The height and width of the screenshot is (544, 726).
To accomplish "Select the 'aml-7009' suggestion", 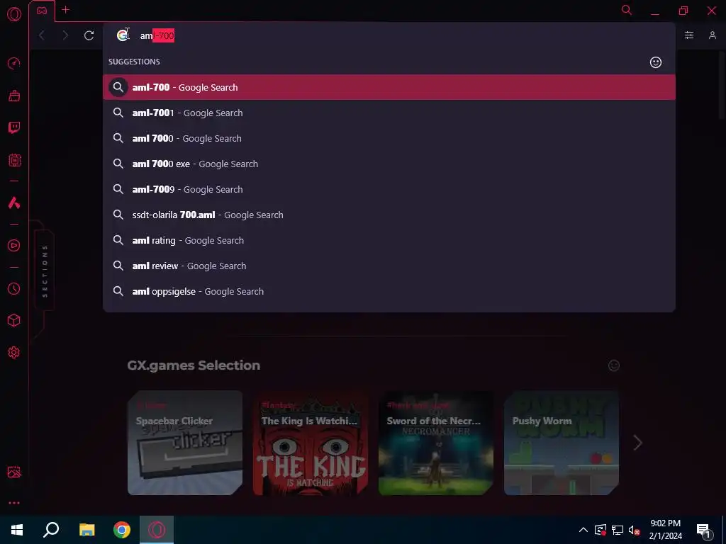I will point(389,189).
